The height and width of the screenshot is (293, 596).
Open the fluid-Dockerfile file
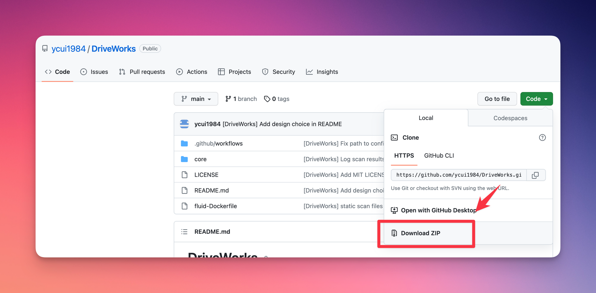click(x=216, y=206)
